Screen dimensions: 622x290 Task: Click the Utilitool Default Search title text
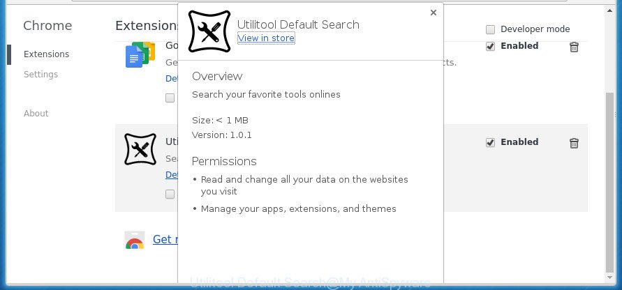(x=298, y=24)
